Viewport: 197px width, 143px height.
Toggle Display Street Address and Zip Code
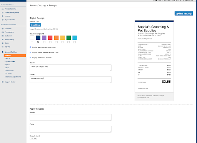pos(30,53)
